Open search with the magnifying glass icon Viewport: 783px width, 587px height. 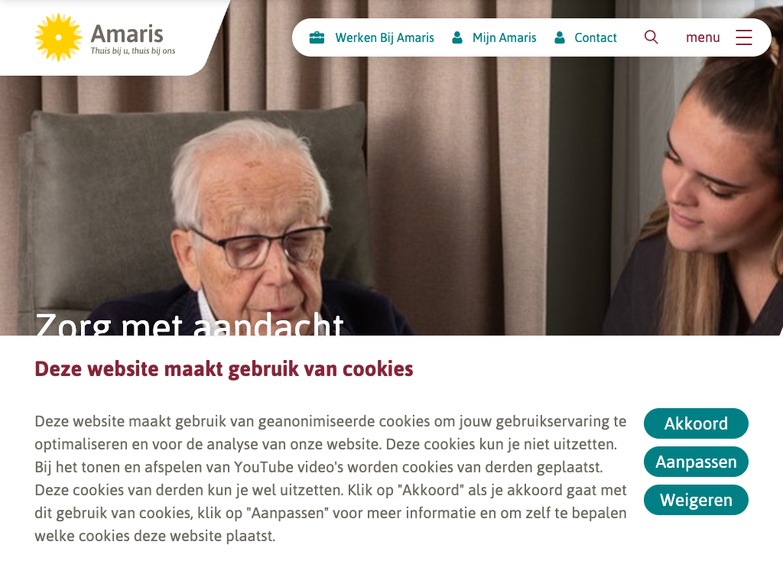651,37
